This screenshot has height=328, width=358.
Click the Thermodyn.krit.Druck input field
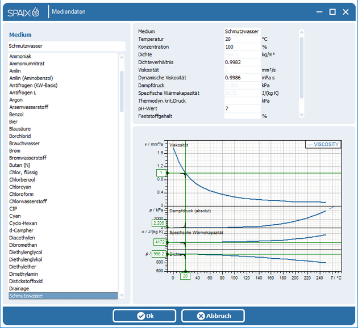(x=242, y=101)
